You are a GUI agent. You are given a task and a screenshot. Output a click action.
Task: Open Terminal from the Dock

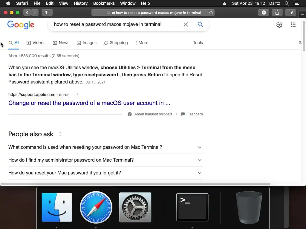pyautogui.click(x=192, y=207)
